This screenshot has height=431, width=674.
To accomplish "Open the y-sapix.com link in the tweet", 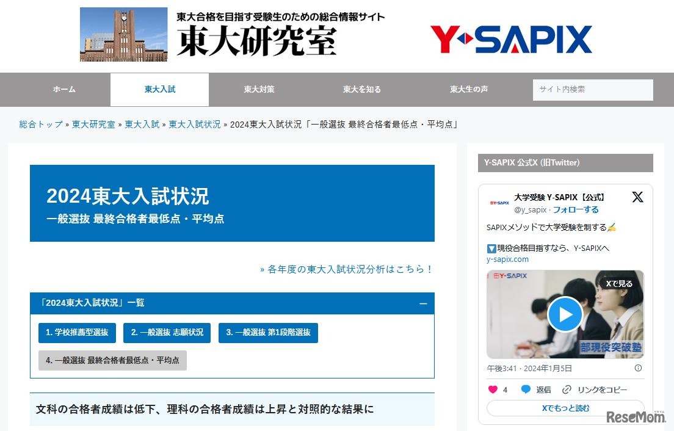I will 508,259.
